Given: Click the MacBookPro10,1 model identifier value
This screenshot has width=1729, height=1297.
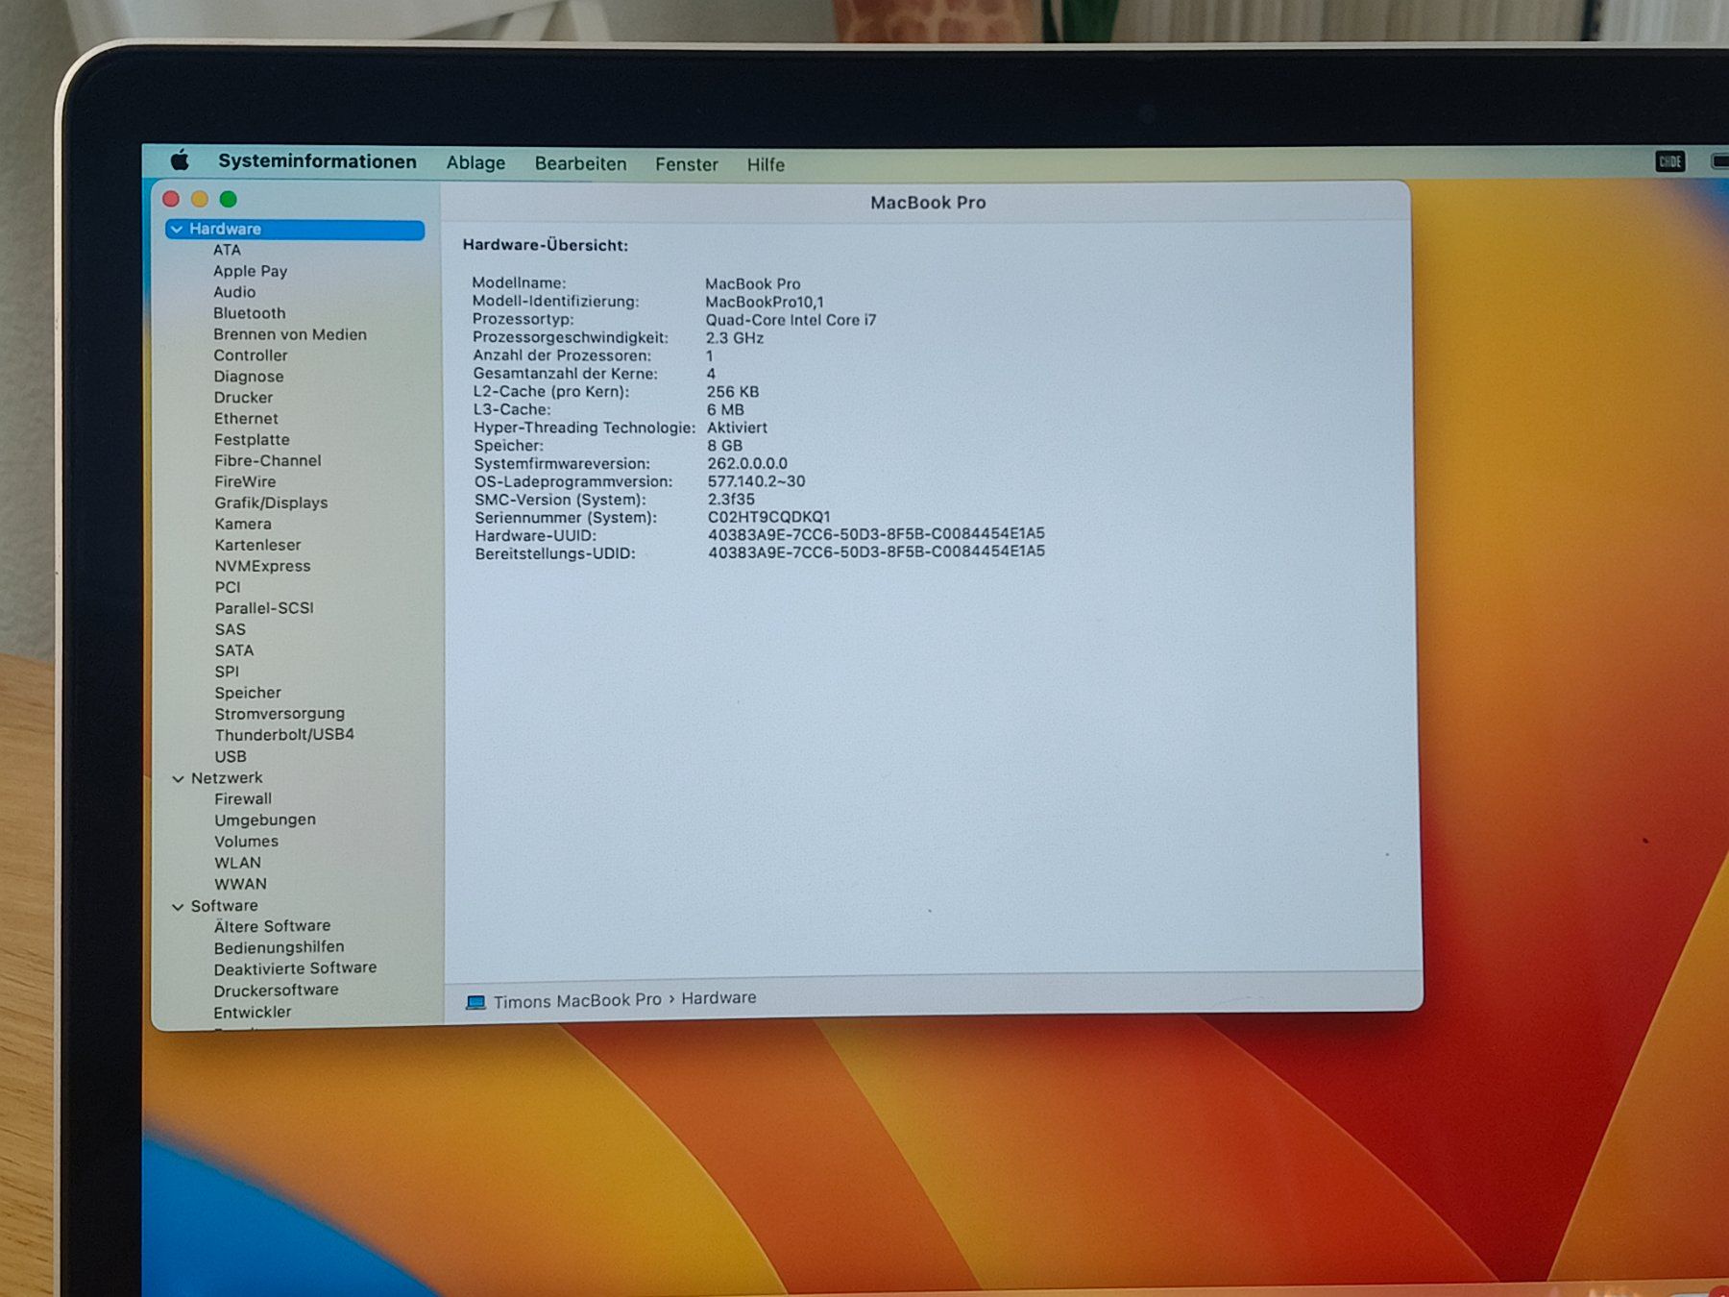Looking at the screenshot, I should coord(765,302).
